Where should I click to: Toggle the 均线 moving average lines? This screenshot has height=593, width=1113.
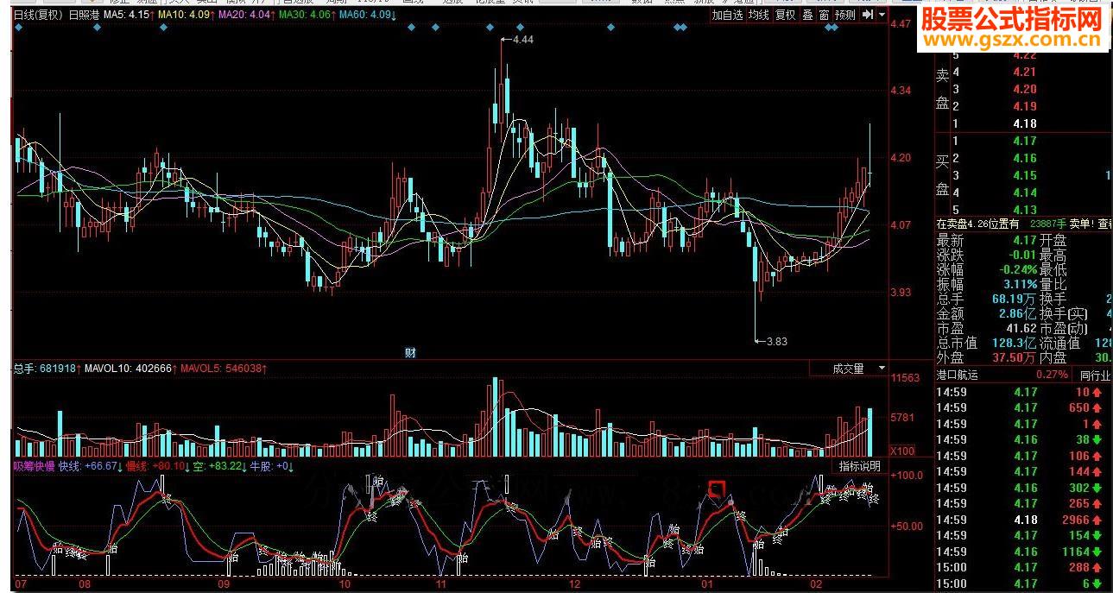(758, 15)
